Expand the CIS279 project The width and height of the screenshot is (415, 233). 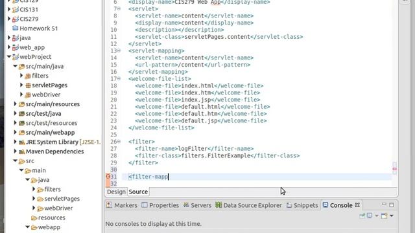pos(9,19)
